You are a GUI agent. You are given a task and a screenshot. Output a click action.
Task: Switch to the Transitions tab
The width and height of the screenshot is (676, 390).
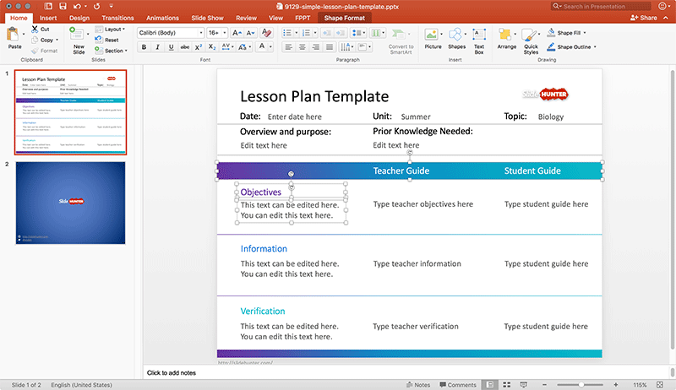pos(117,18)
